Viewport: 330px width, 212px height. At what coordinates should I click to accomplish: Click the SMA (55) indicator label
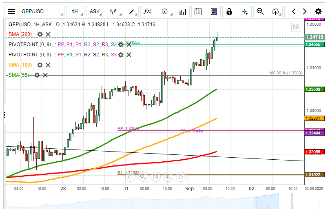[x=19, y=75]
